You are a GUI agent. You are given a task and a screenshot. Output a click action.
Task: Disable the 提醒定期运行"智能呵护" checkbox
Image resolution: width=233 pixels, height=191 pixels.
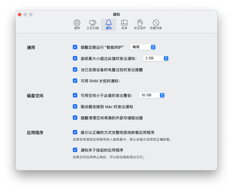click(75, 47)
